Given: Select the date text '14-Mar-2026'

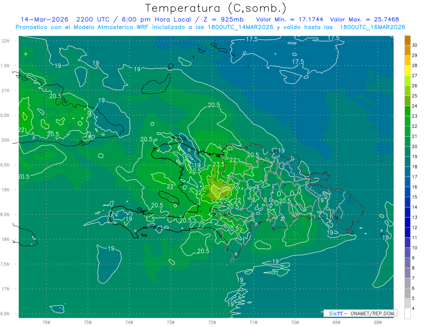Looking at the screenshot, I should point(44,19).
